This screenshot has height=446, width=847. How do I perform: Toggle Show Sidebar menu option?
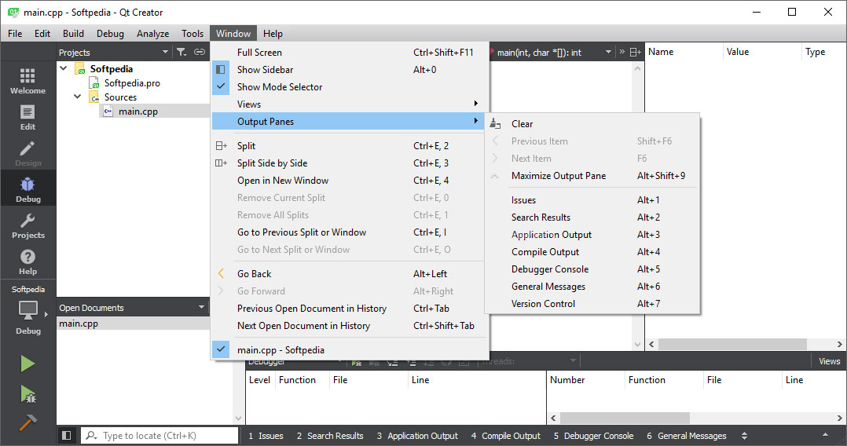click(x=265, y=70)
